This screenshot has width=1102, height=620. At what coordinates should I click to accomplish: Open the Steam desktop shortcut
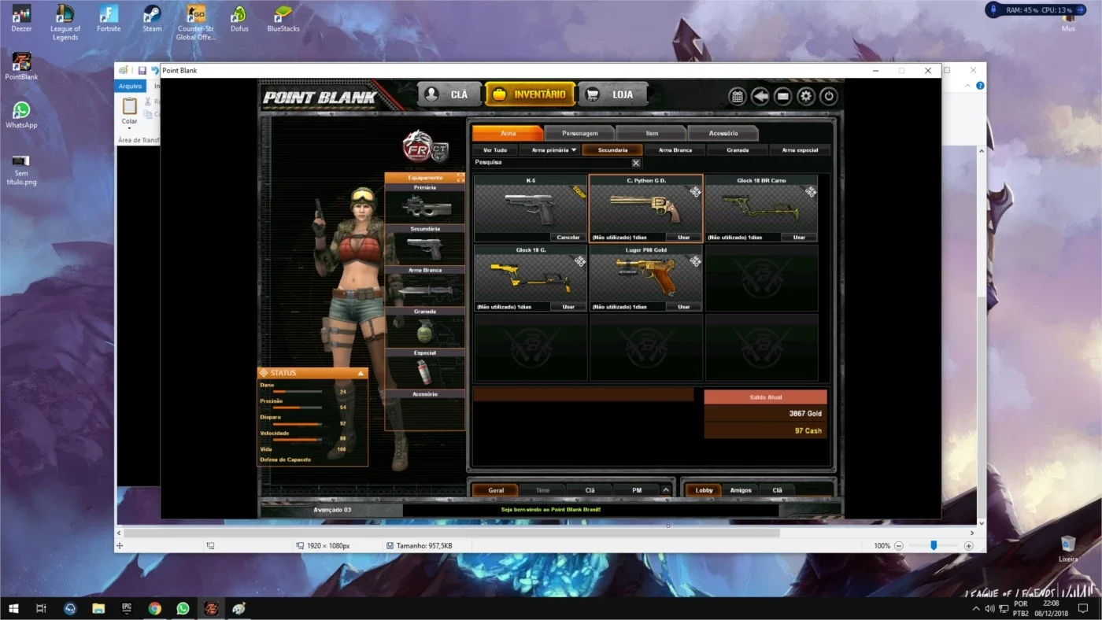click(152, 19)
